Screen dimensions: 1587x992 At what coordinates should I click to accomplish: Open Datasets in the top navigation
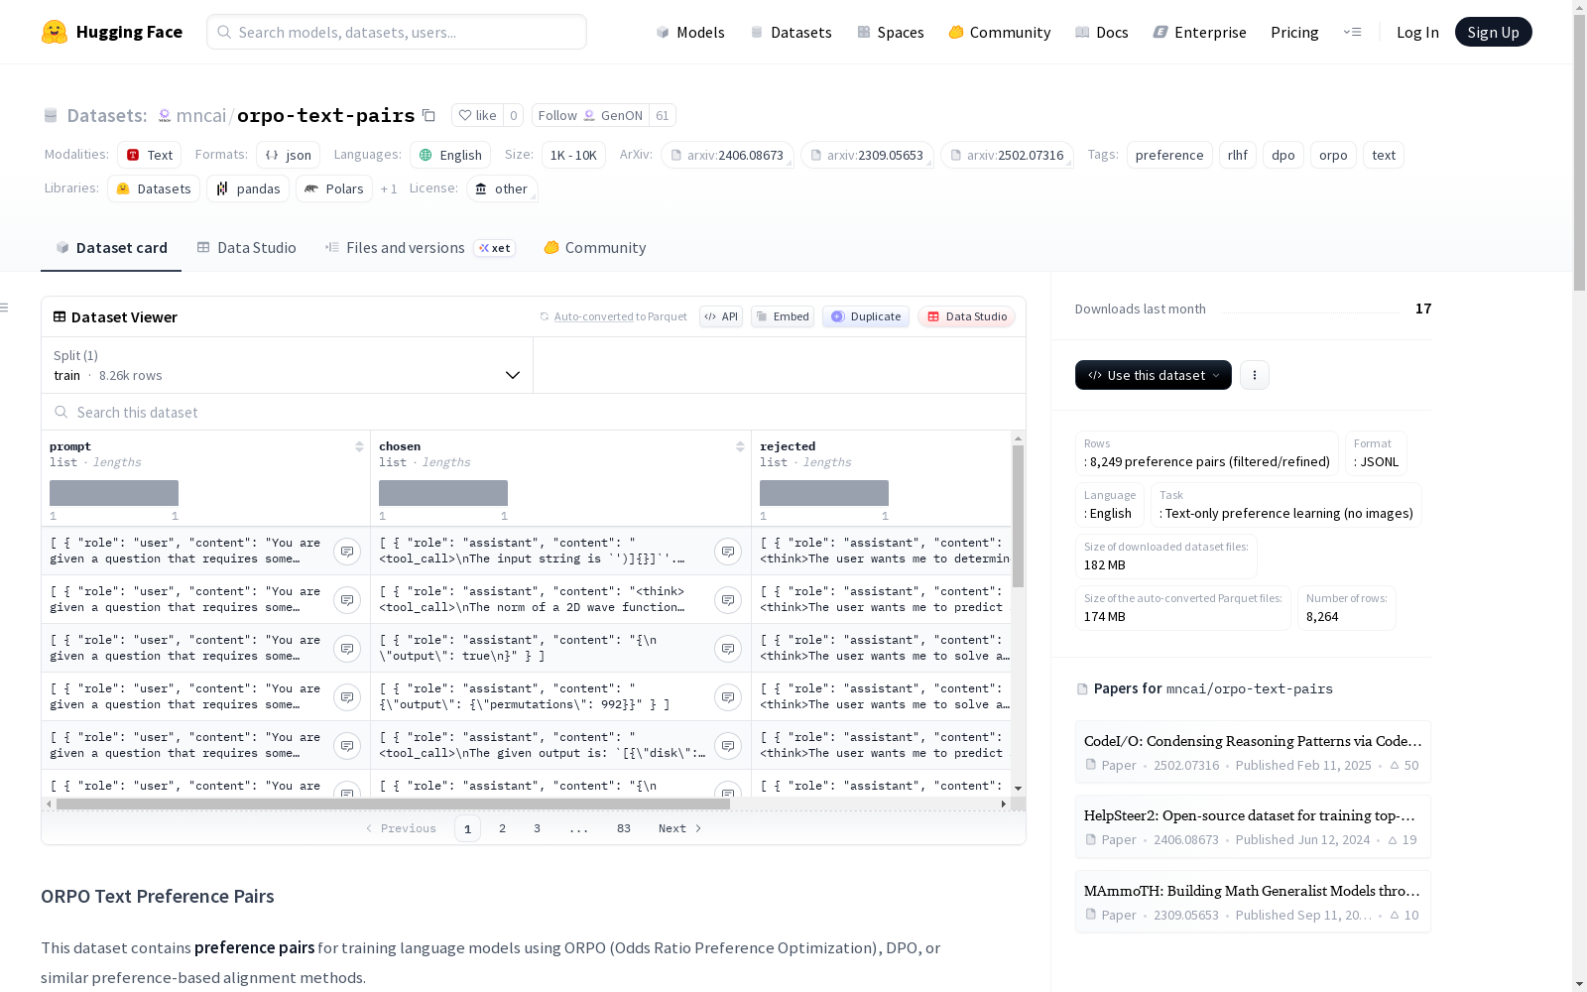tap(791, 32)
